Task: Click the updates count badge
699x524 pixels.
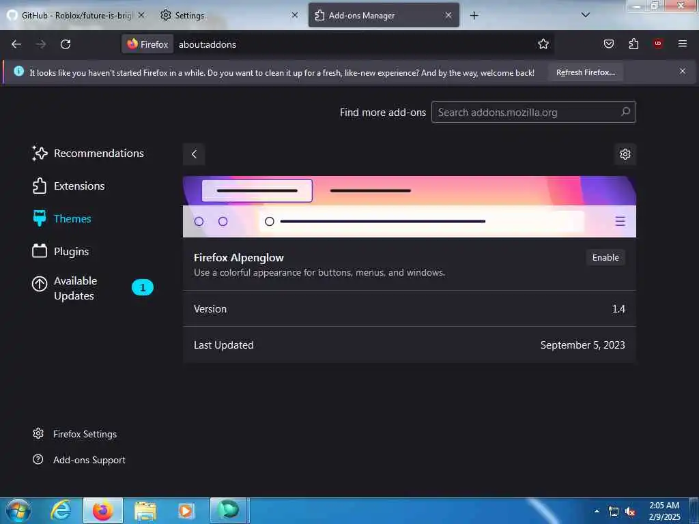Action: click(x=143, y=288)
